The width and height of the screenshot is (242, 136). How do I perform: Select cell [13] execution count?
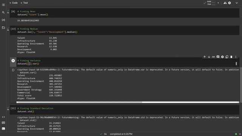13,29
